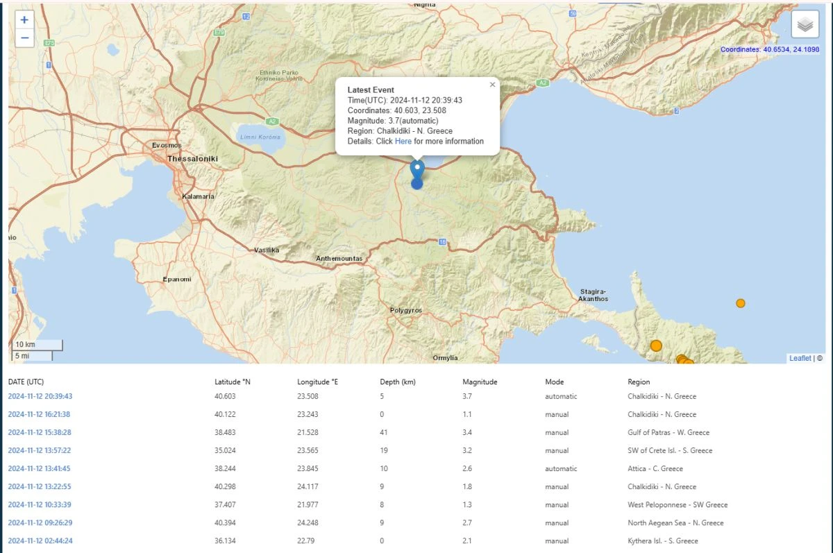
Task: Open the Leaflet attribution link
Action: pos(800,358)
